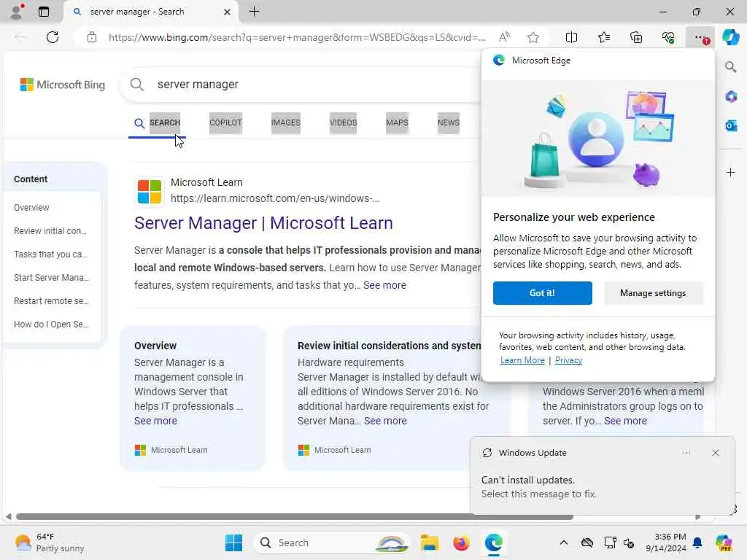Screen dimensions: 747x560
Task: Click the sidebar search icon
Action: [x=731, y=67]
